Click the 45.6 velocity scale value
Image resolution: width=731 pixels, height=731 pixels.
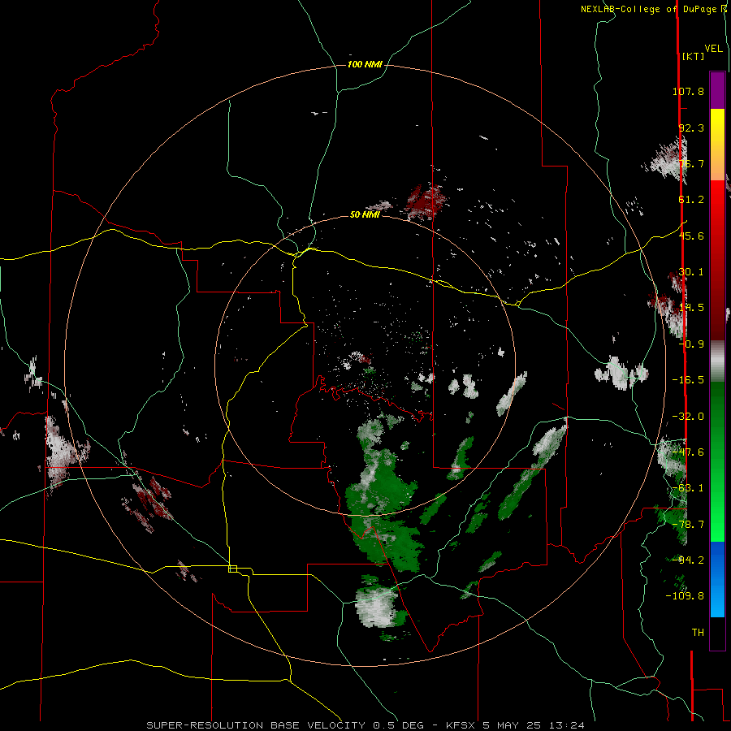691,236
